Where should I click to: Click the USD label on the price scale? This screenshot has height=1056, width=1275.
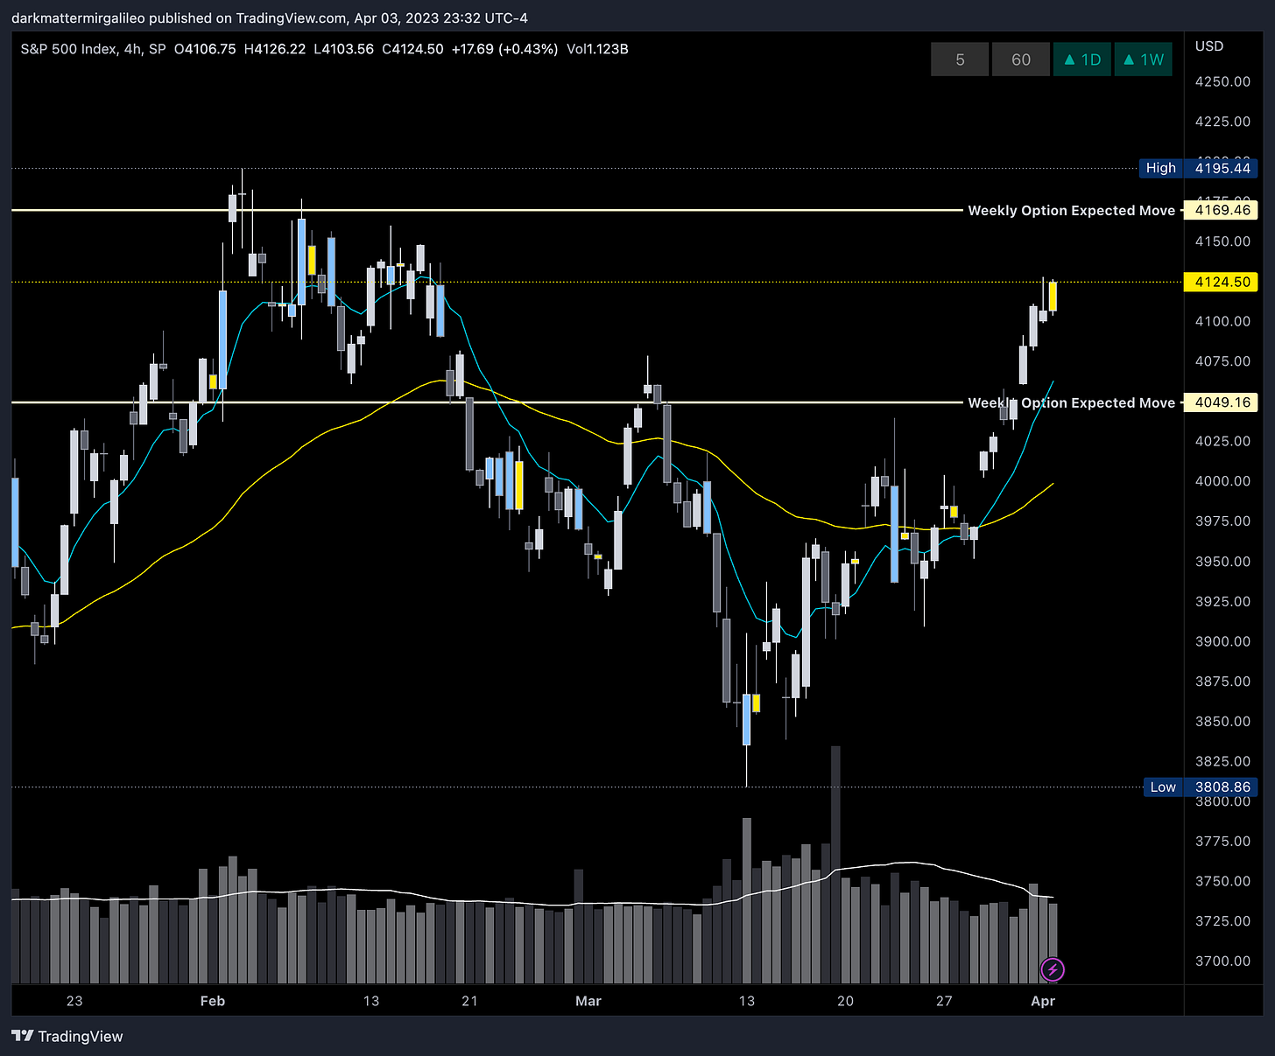click(1208, 46)
